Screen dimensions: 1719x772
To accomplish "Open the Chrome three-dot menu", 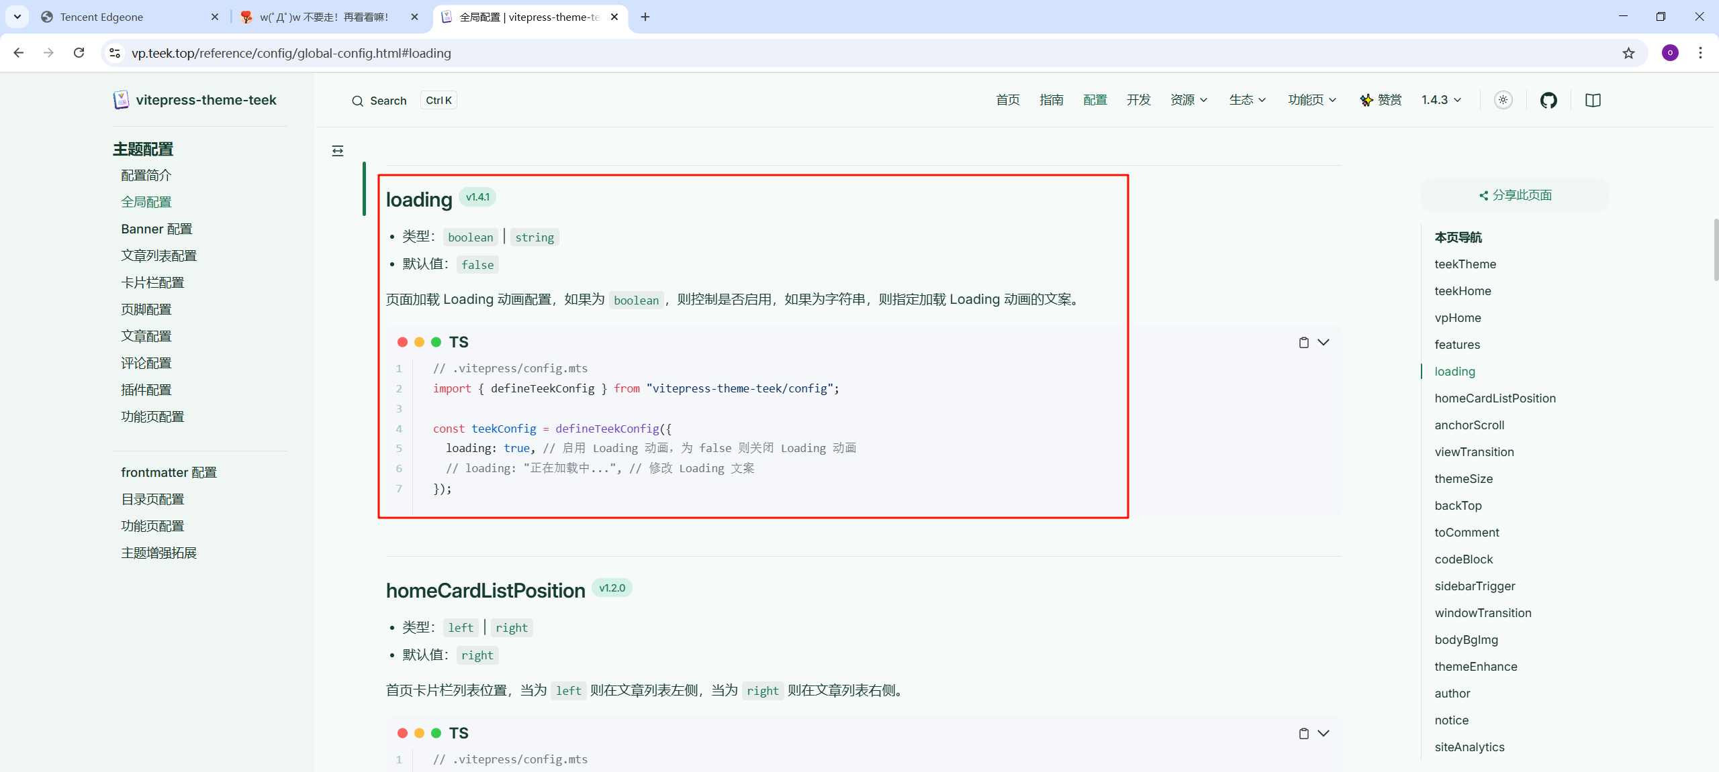I will pos(1700,52).
